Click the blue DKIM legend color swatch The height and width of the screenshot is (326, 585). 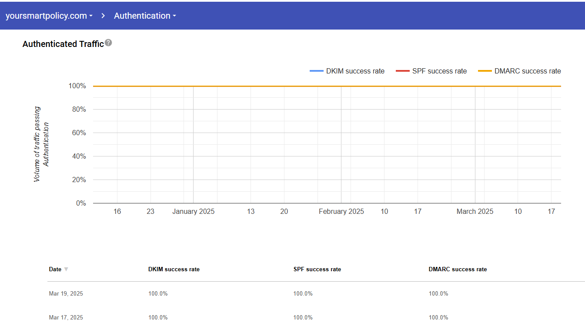(316, 71)
